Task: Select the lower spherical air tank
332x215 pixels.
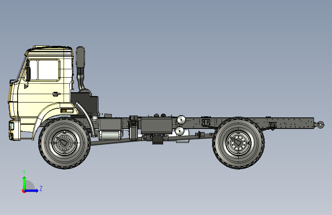Action: click(x=180, y=131)
